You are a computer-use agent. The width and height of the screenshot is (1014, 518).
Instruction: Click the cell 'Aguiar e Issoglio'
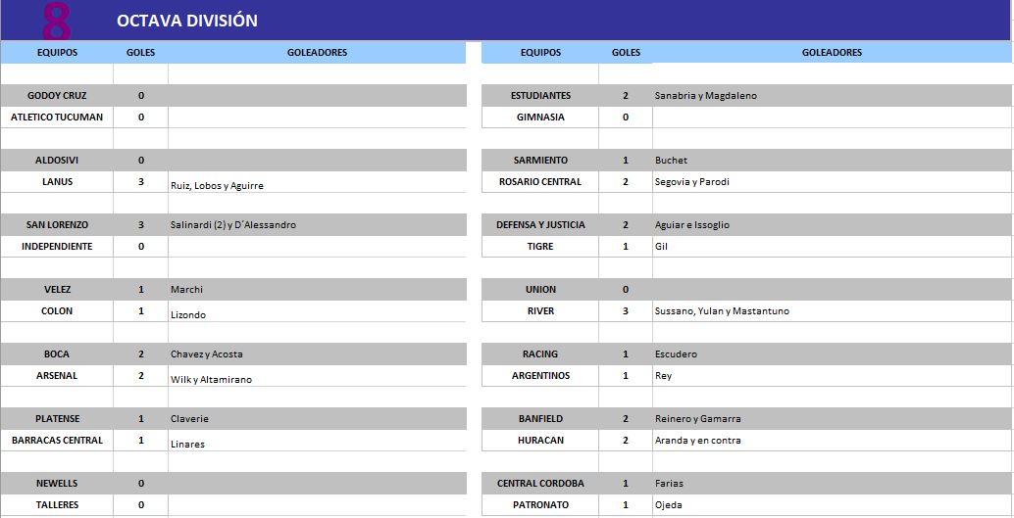click(833, 225)
